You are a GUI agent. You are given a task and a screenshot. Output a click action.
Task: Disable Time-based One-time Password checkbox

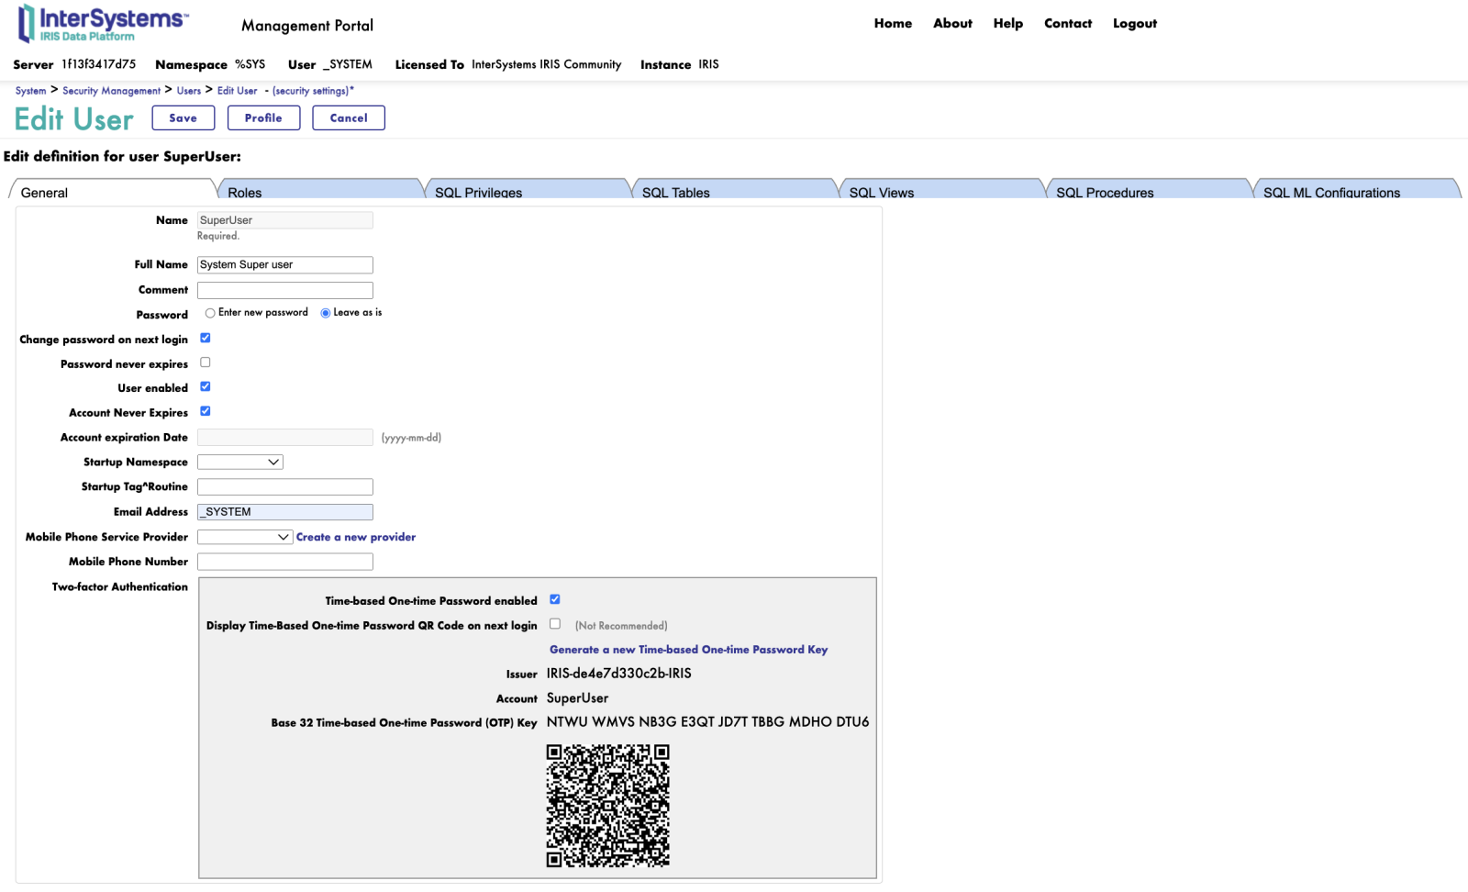[x=555, y=599]
